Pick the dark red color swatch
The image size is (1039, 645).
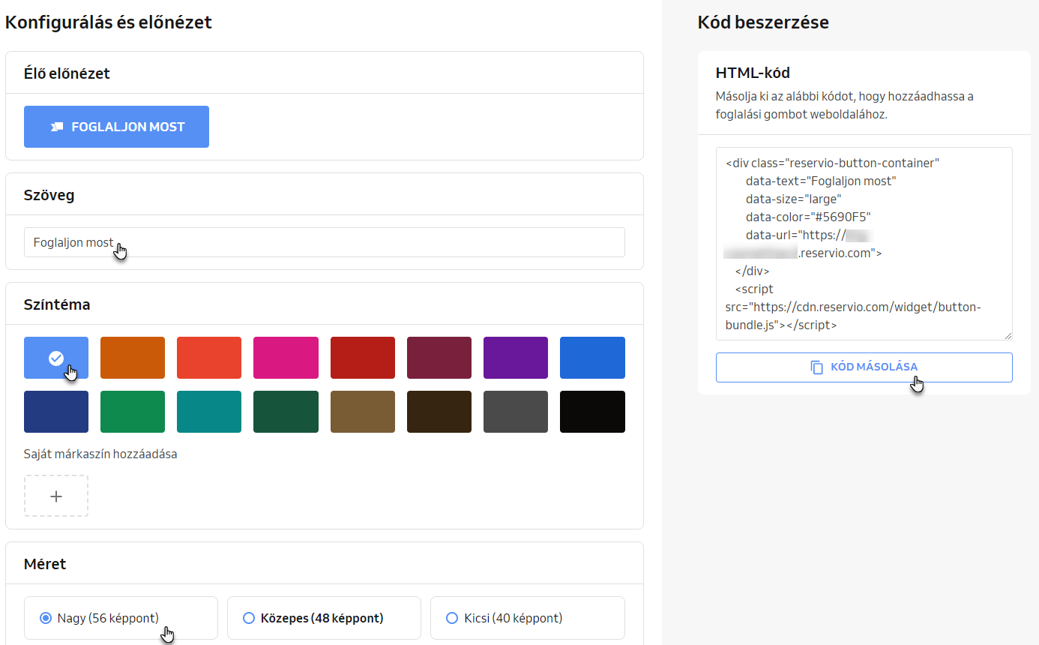tap(363, 358)
